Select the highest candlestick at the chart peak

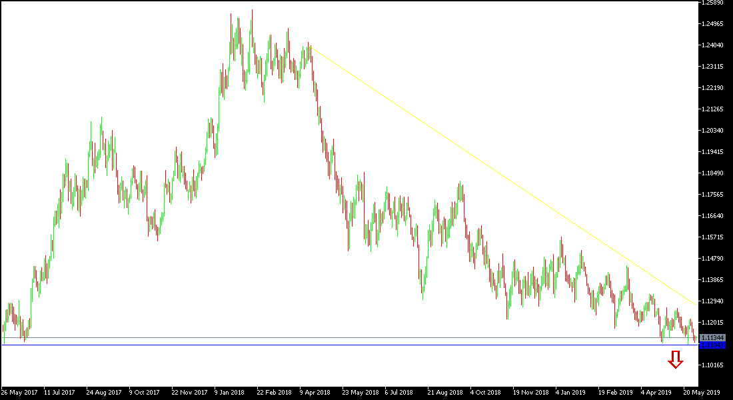coord(252,20)
